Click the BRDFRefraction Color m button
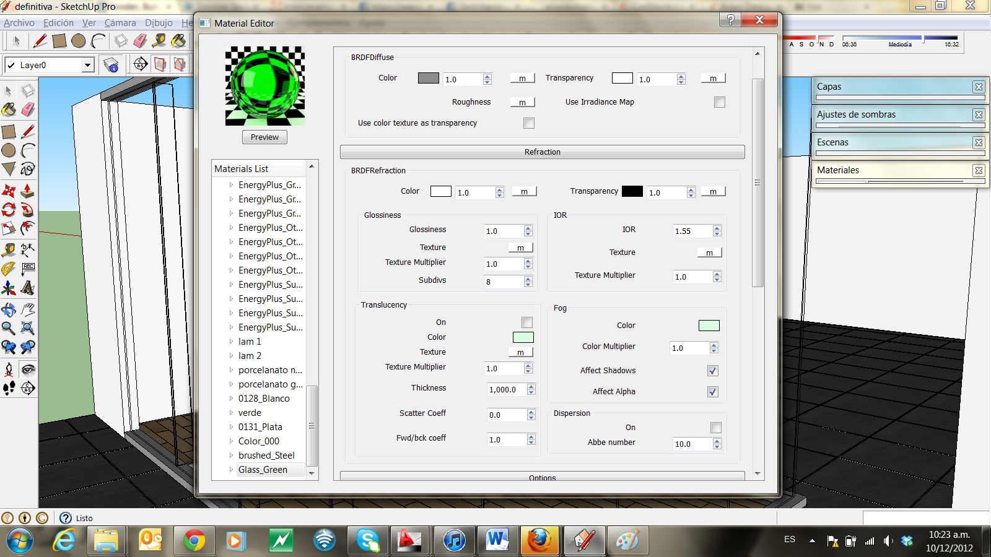The image size is (991, 557). [x=524, y=192]
